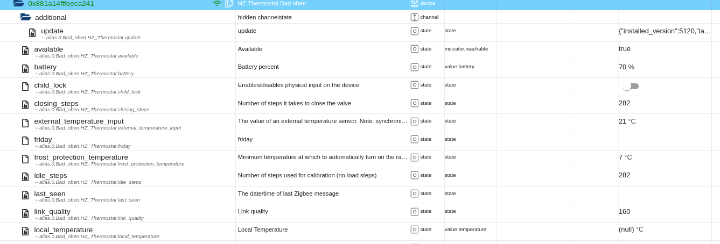Select the external_temperature_input state
Screen dimensions: 720x244
click(79, 121)
